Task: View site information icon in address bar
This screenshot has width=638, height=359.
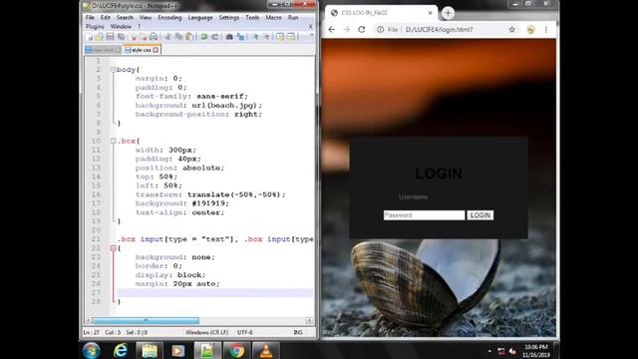Action: pos(380,29)
